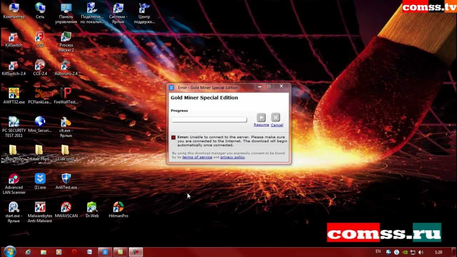Image resolution: width=457 pixels, height=257 pixels.
Task: Switch to the green notepad taskbar app
Action: coord(121,252)
